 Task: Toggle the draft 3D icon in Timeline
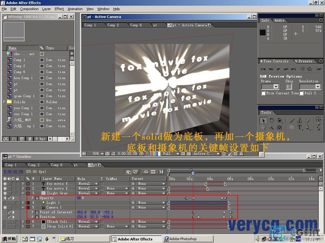coord(135,172)
